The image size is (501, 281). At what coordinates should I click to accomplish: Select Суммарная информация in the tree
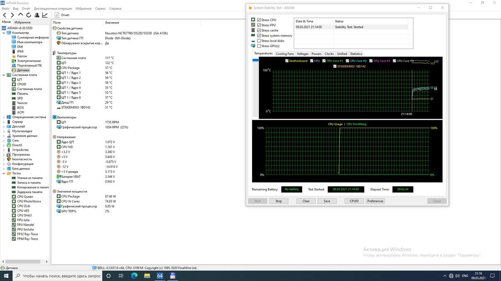[x=33, y=37]
